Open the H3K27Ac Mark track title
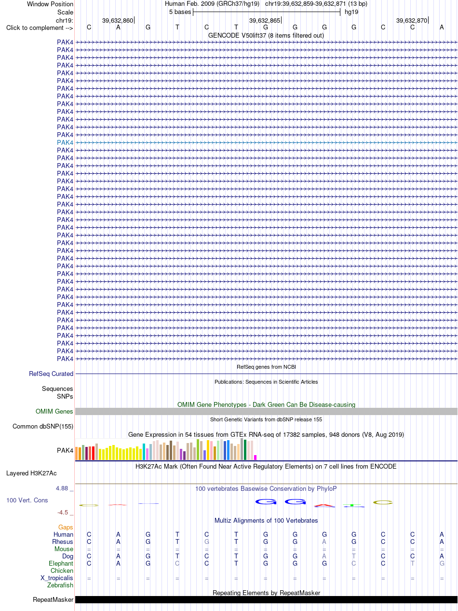 pyautogui.click(x=266, y=466)
